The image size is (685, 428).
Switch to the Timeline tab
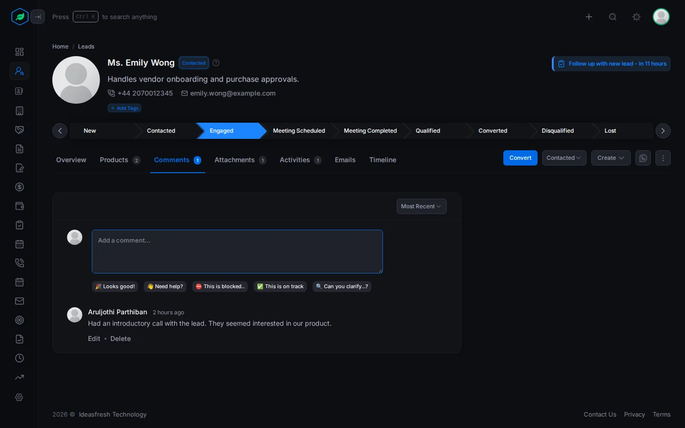[x=383, y=160]
